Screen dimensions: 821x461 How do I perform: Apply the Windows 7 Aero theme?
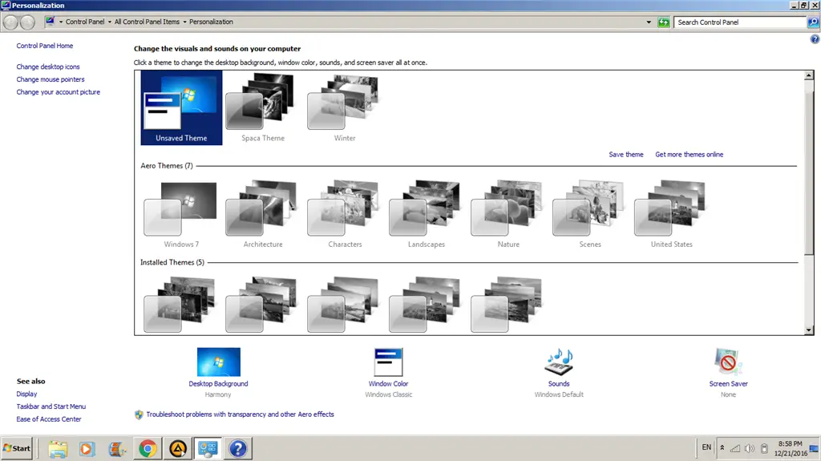pos(181,214)
